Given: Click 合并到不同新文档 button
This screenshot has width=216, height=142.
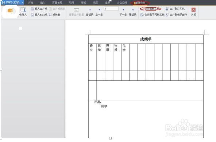Looking at the screenshot, I should (x=153, y=15).
